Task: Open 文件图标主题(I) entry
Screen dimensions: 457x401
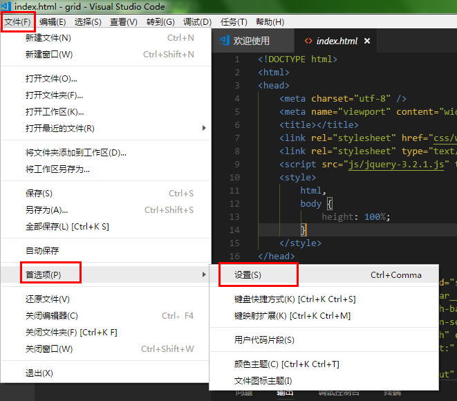Action: (x=324, y=381)
